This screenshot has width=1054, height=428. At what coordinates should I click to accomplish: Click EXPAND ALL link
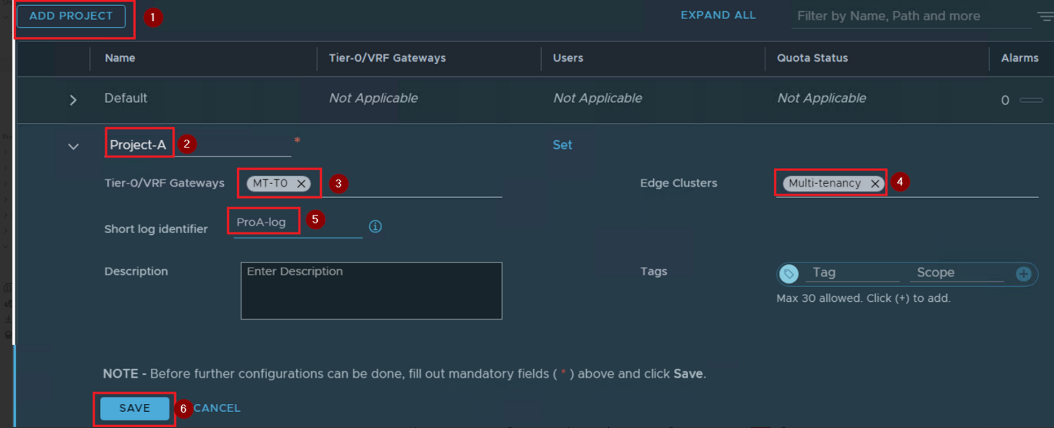pos(718,15)
